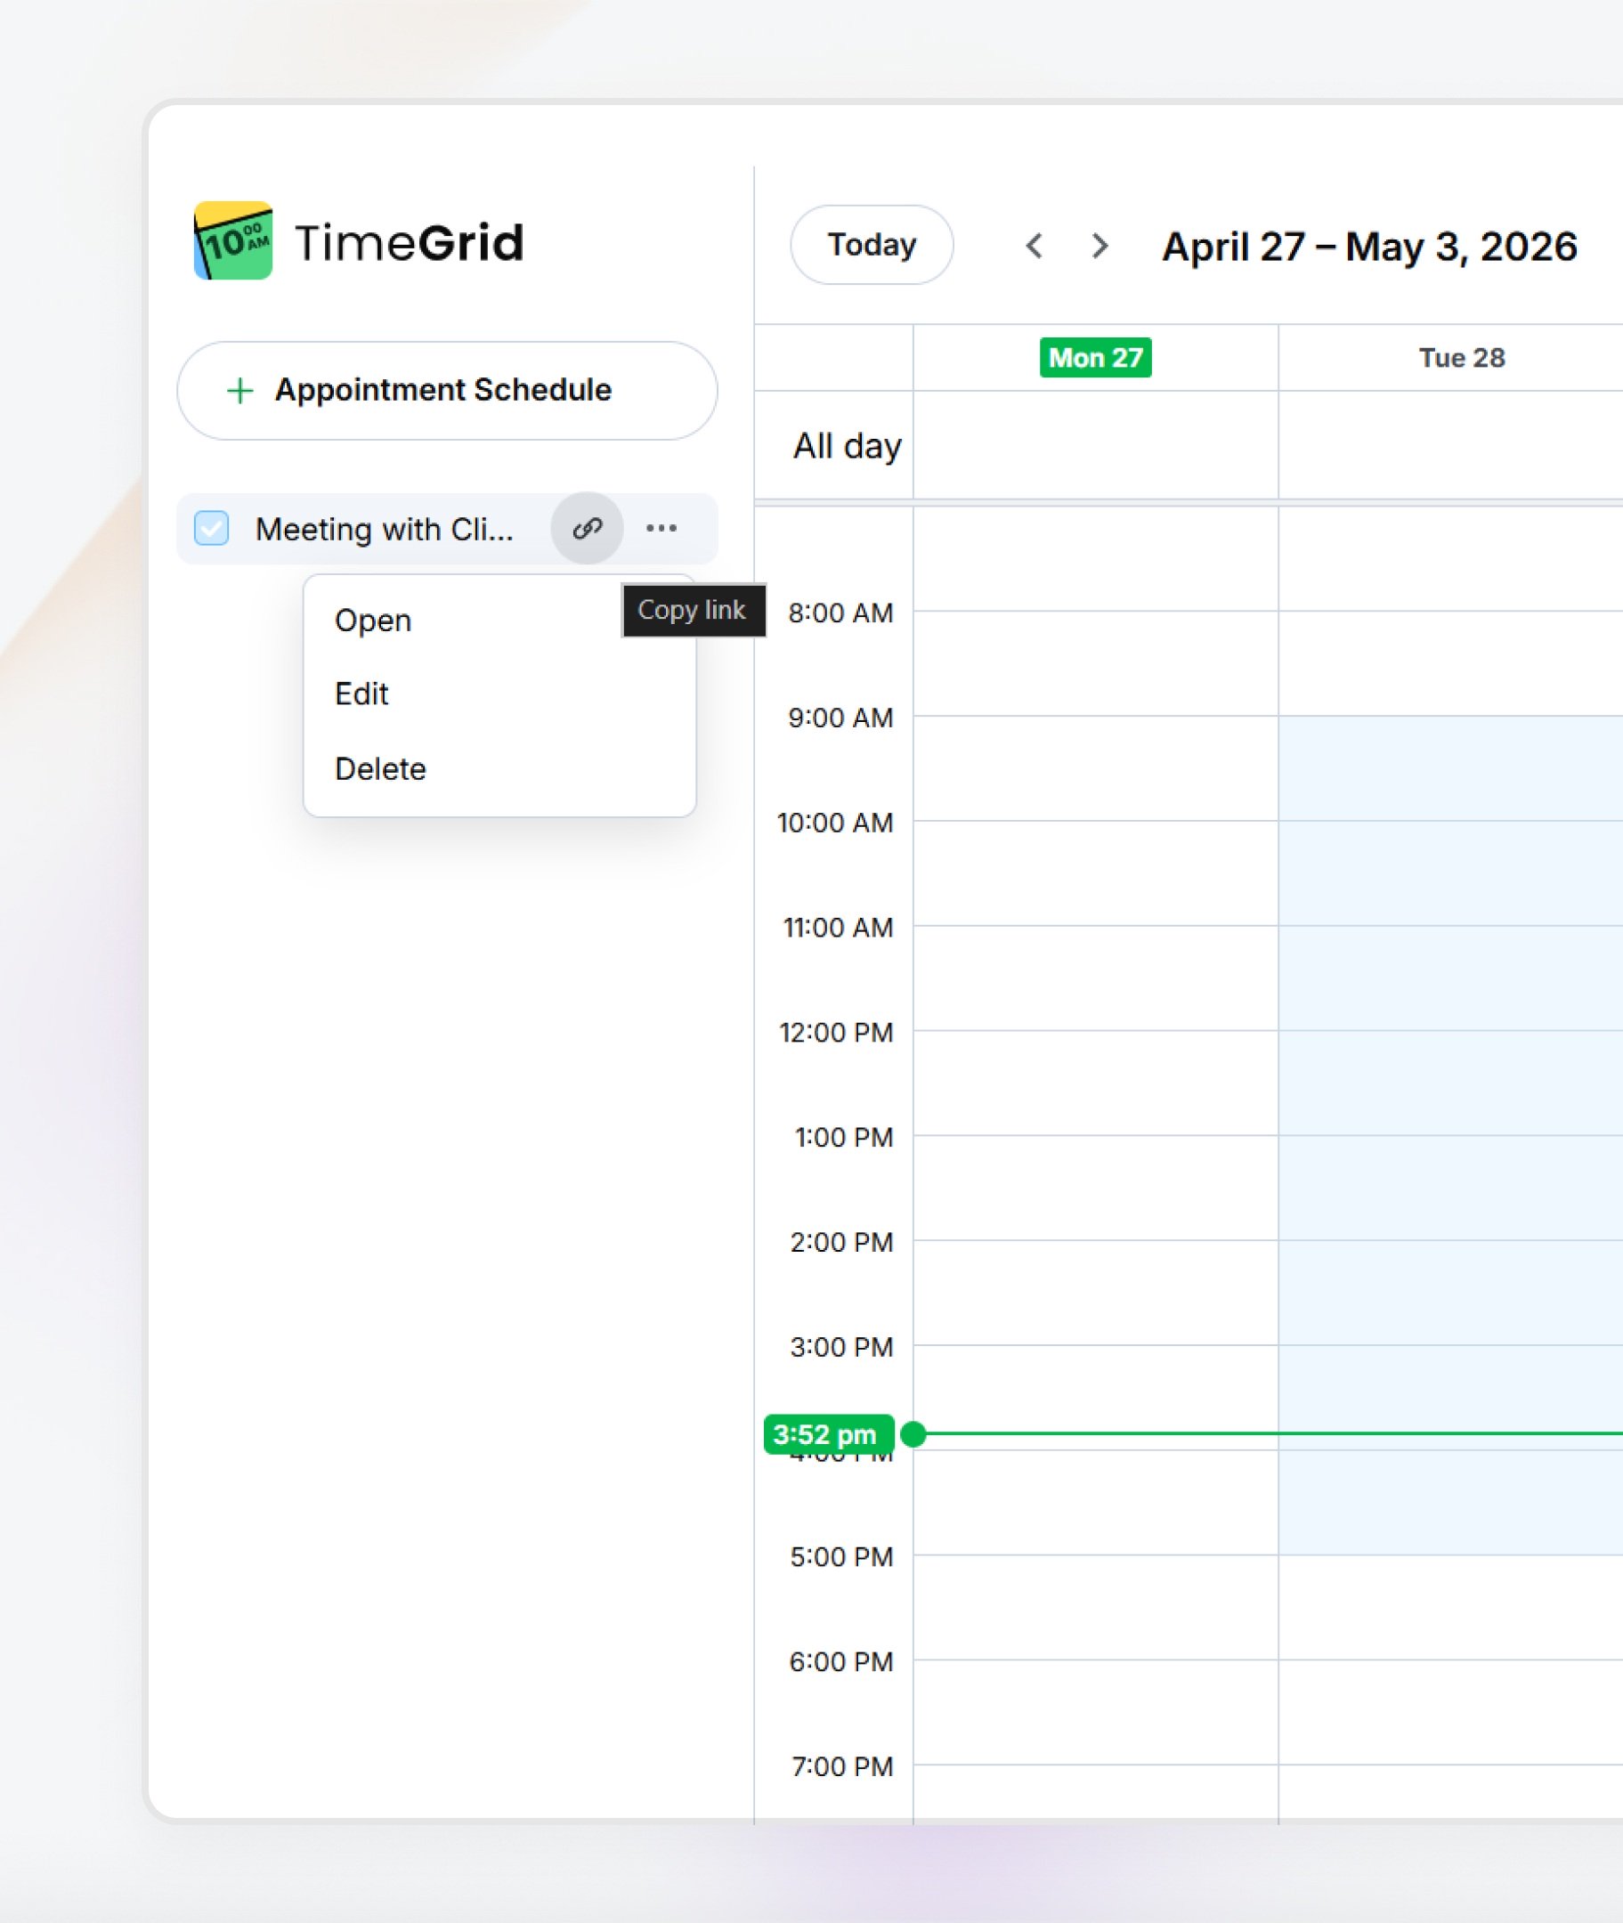
Task: Click the 7:00 PM time label
Action: click(842, 1766)
